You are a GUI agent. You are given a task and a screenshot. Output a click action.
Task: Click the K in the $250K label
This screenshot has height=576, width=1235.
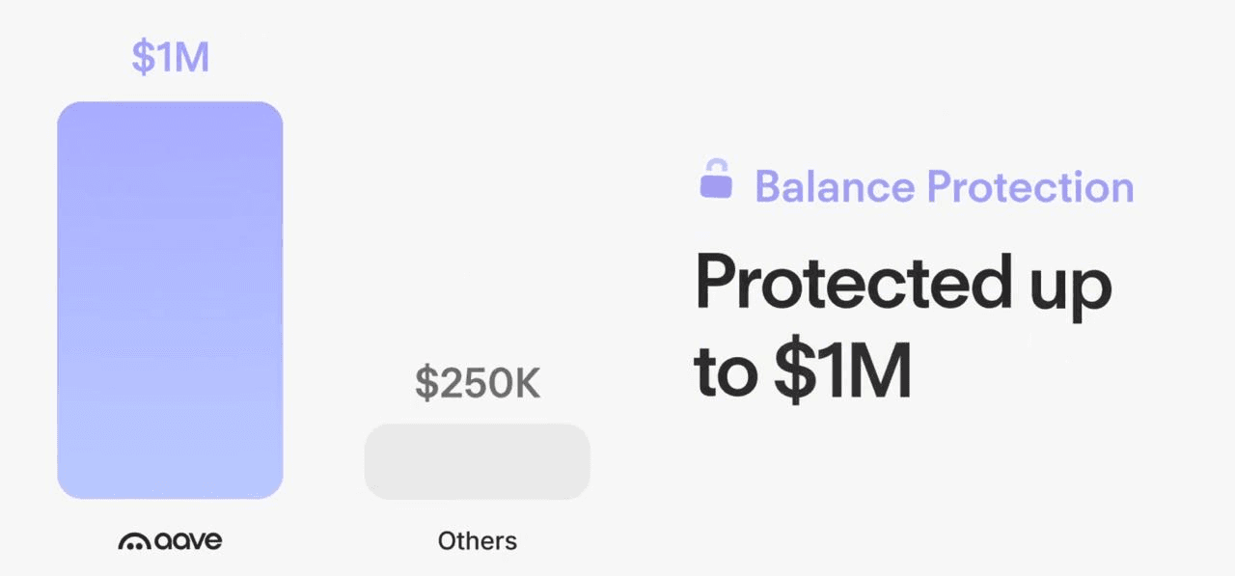(527, 384)
